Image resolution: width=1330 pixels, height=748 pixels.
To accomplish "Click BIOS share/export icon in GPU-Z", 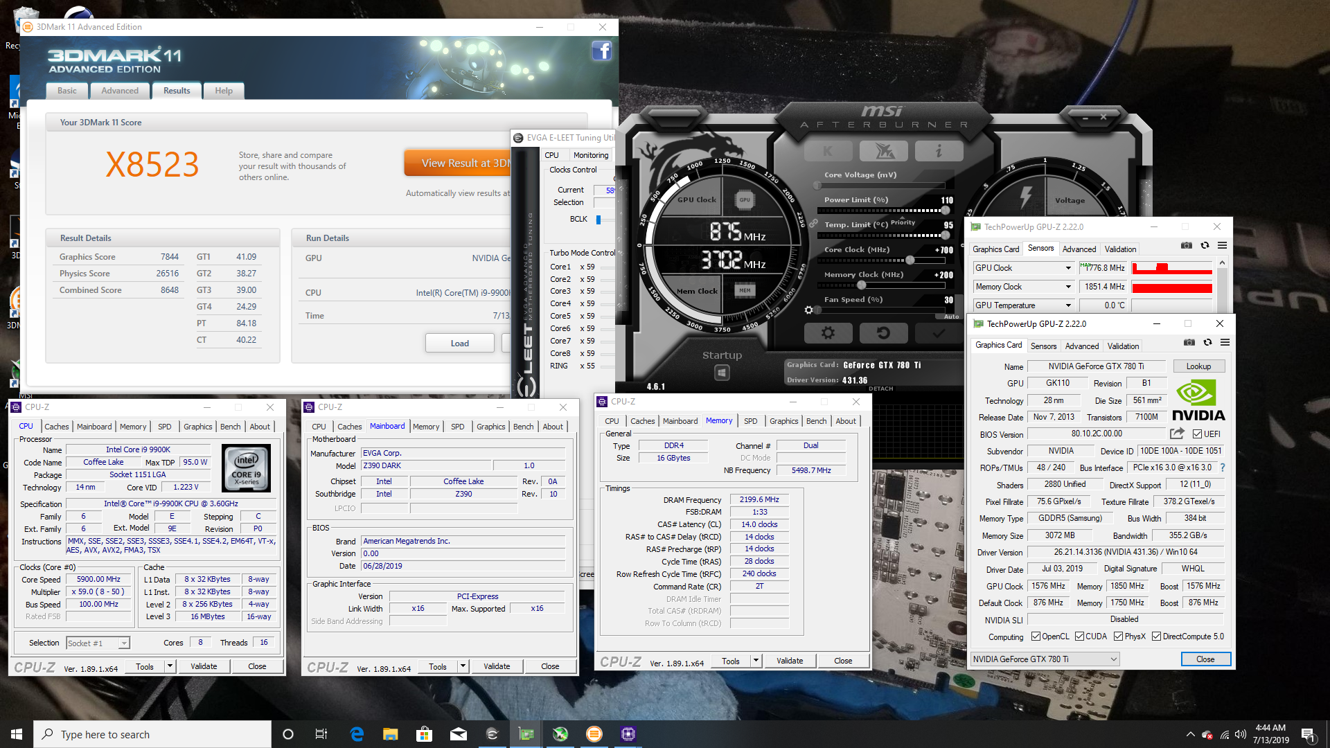I will coord(1177,434).
